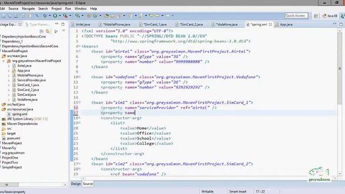Click the Debug bug icon in toolbar
This screenshot has height=194, width=345.
tap(45, 16)
